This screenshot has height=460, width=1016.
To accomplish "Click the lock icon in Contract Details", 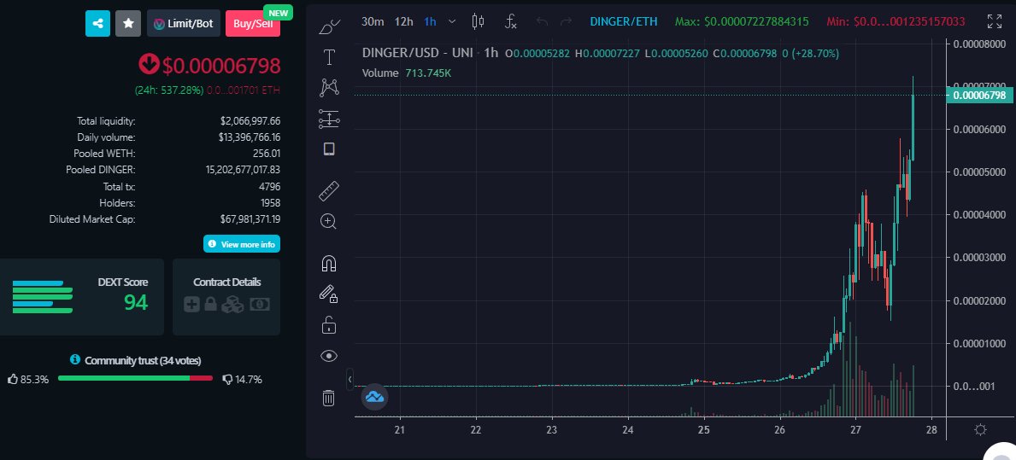I will click(210, 304).
